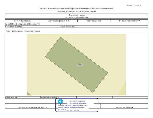Select the ':10482' label inside the parcel
Image resolution: width=153 pixels, height=118 pixels.
coord(80,65)
